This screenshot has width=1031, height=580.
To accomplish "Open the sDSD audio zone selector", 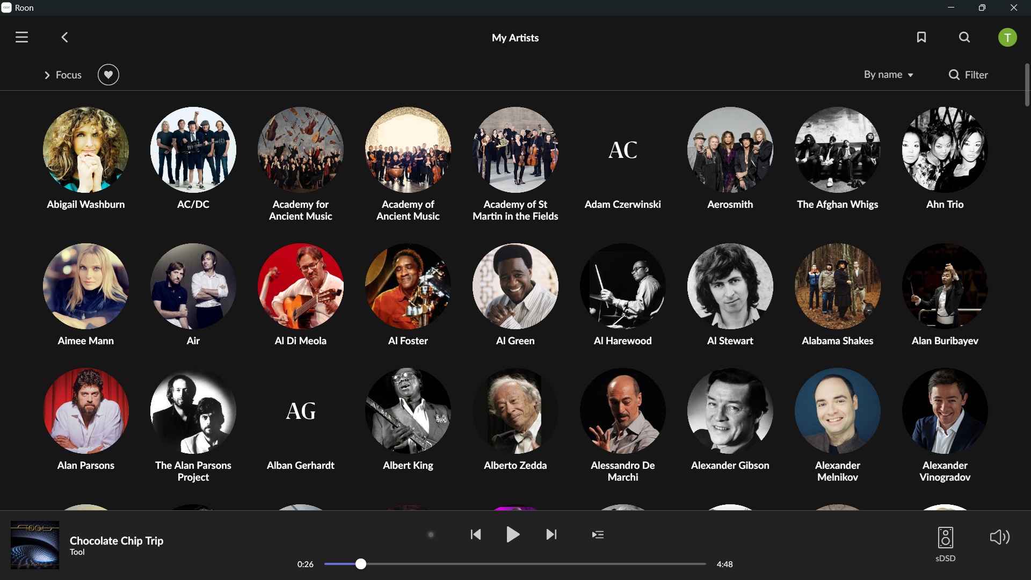I will pos(946,544).
